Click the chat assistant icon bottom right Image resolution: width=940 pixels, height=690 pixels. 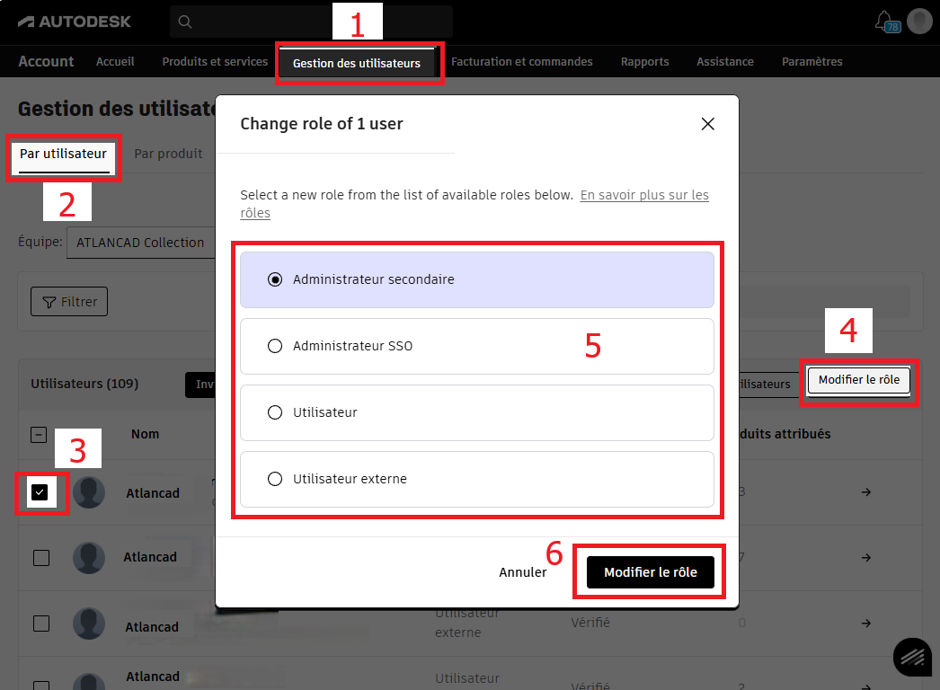(911, 658)
